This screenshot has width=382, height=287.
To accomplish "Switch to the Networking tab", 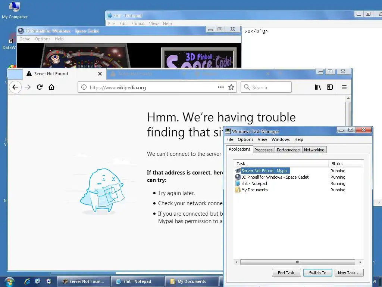I will click(x=314, y=150).
